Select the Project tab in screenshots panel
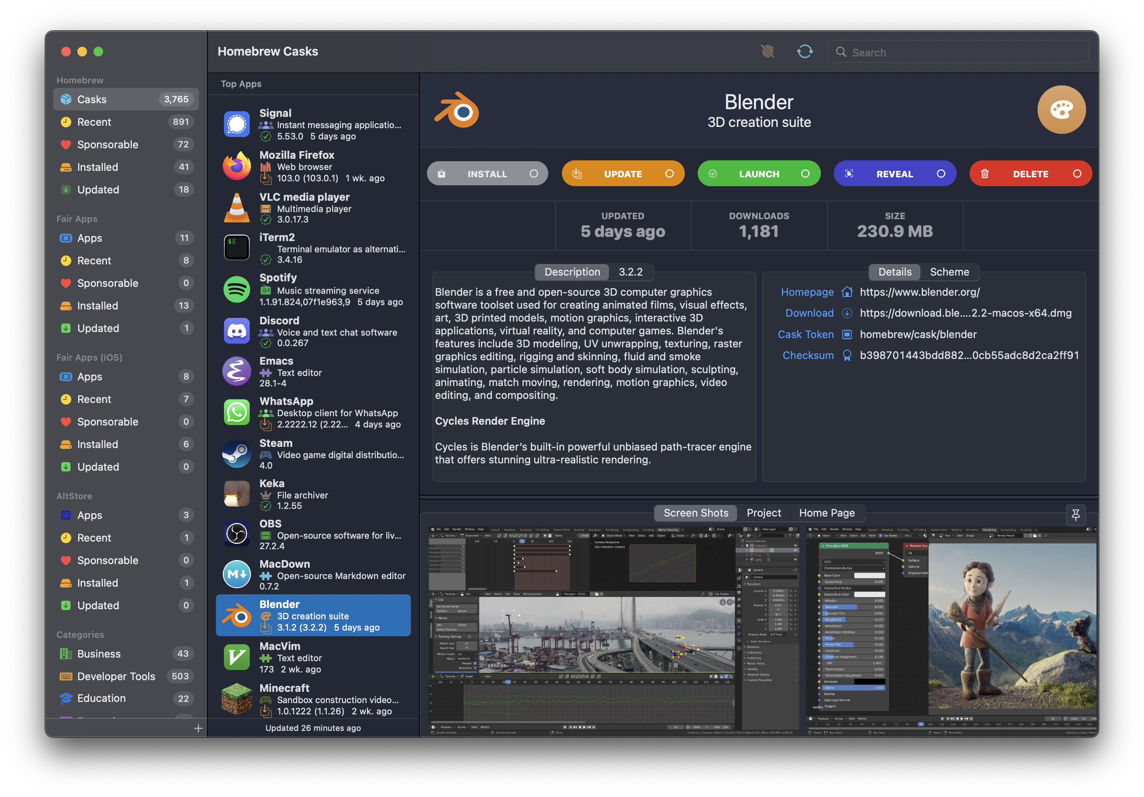Viewport: 1144px width, 797px height. pos(764,512)
